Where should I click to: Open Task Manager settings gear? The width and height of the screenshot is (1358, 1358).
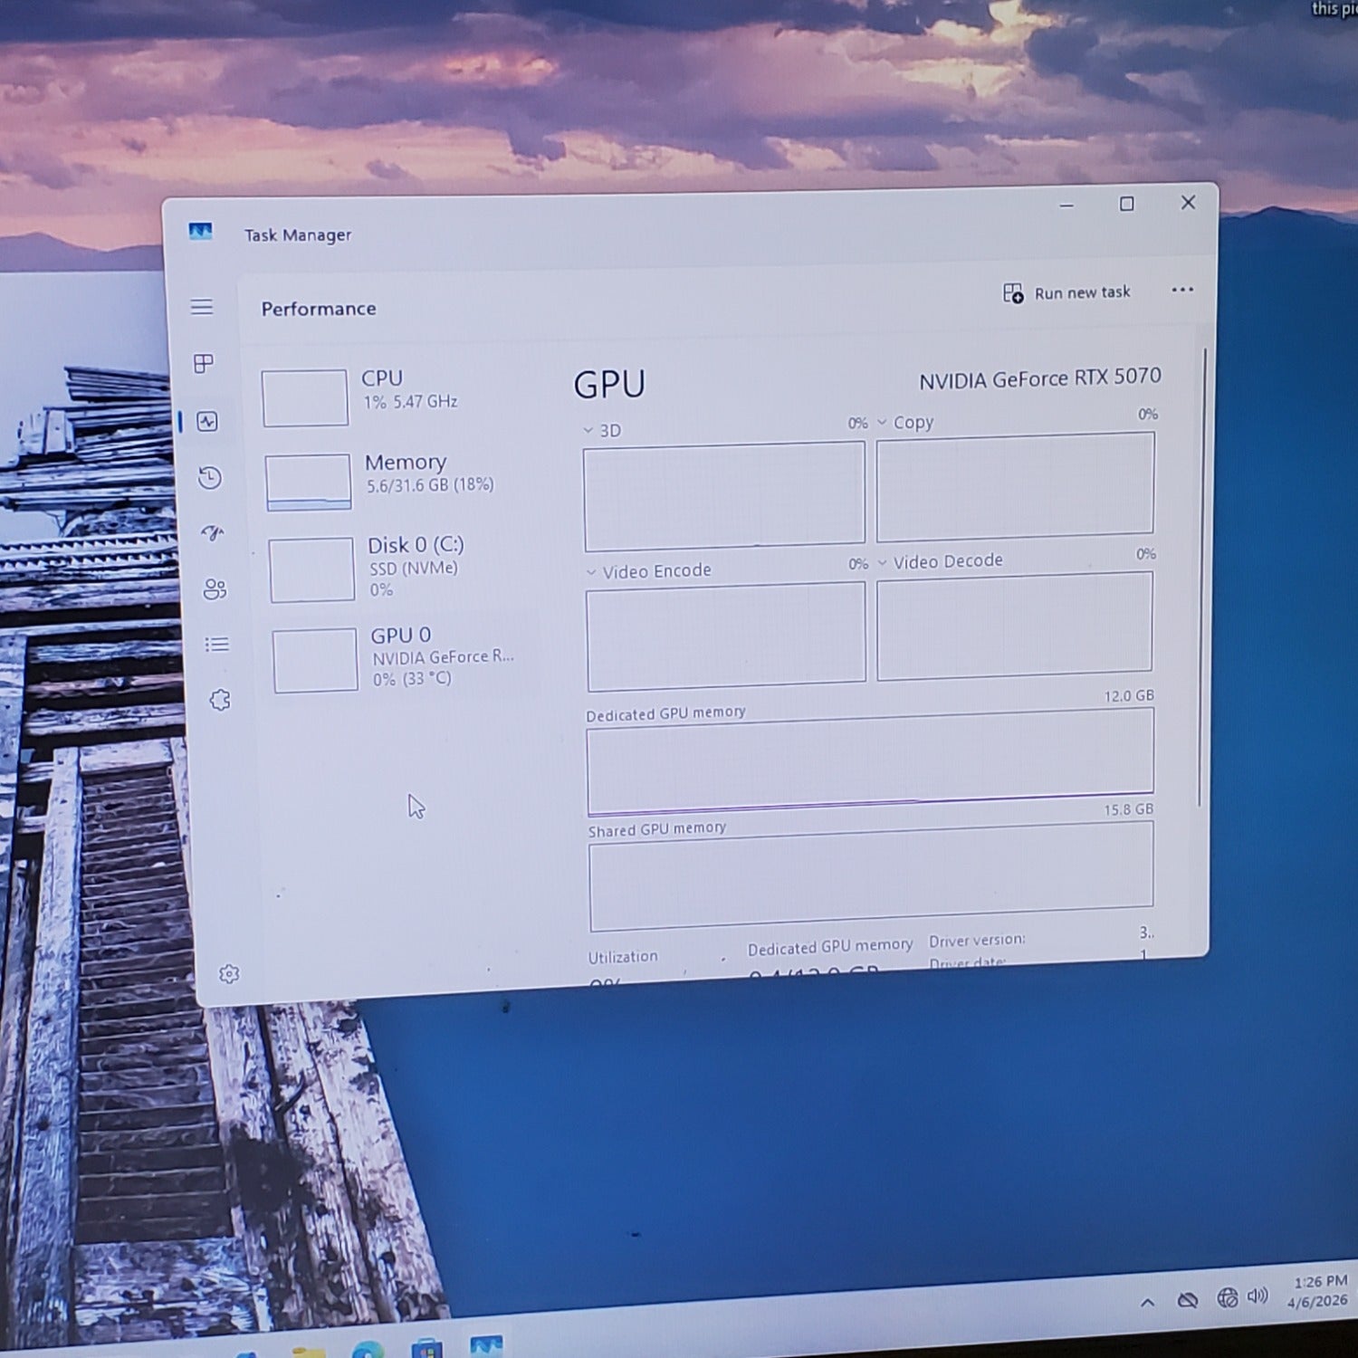pyautogui.click(x=229, y=974)
